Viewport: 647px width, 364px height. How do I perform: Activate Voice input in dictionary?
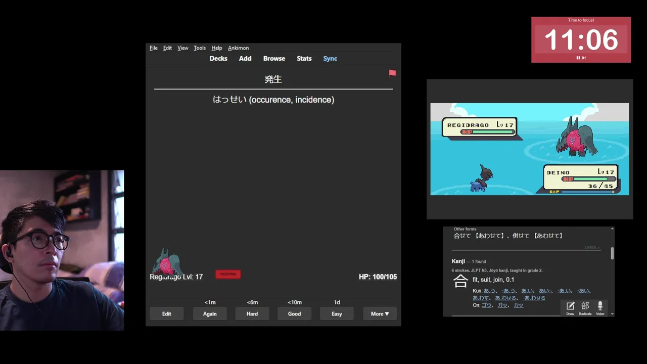tap(600, 308)
